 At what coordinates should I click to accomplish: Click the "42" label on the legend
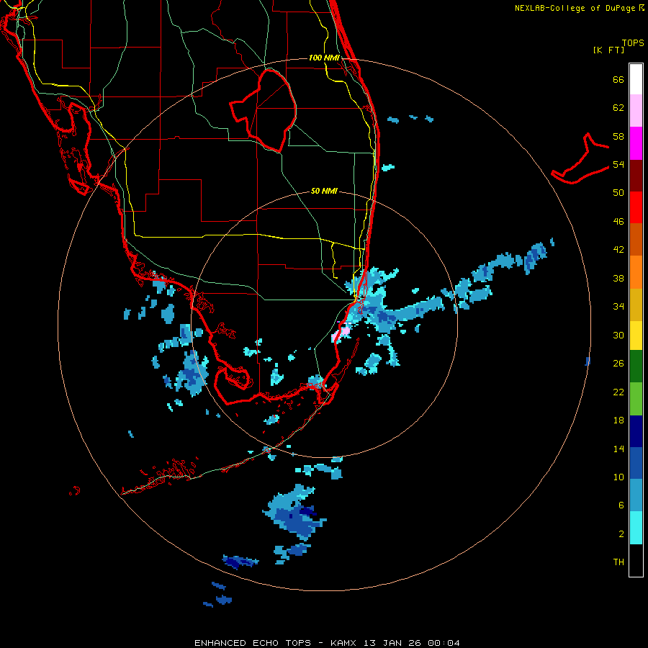pyautogui.click(x=618, y=250)
